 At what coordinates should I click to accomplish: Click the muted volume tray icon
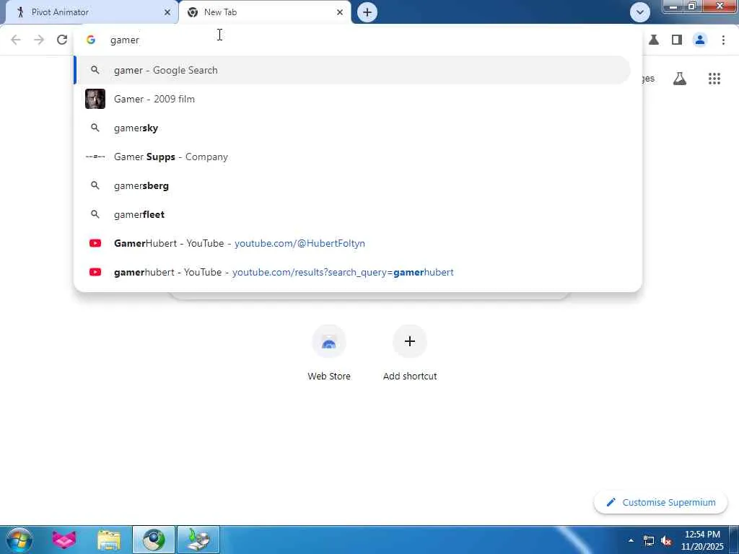(x=666, y=541)
